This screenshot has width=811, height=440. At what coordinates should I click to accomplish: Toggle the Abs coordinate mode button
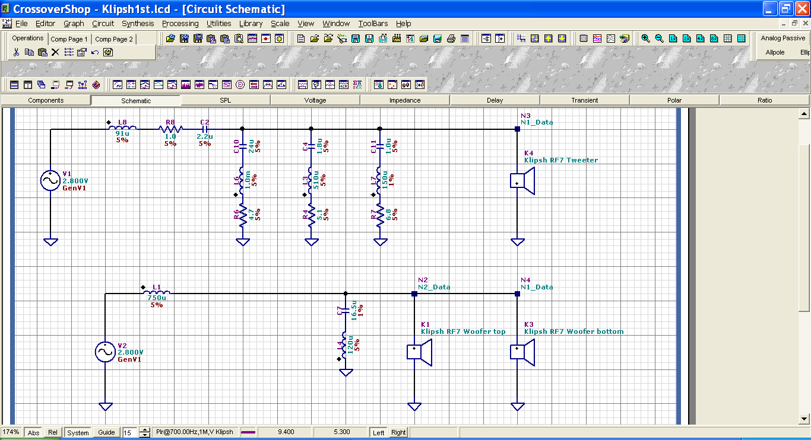pyautogui.click(x=33, y=433)
